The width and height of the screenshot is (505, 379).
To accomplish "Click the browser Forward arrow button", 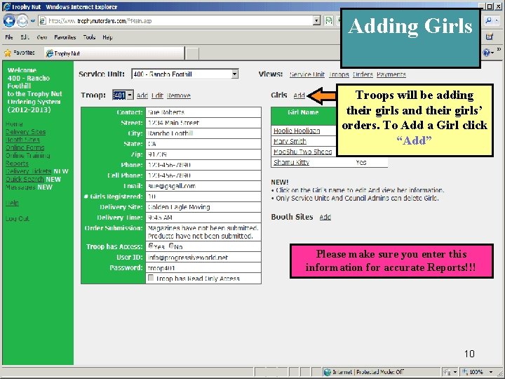I will [x=22, y=21].
